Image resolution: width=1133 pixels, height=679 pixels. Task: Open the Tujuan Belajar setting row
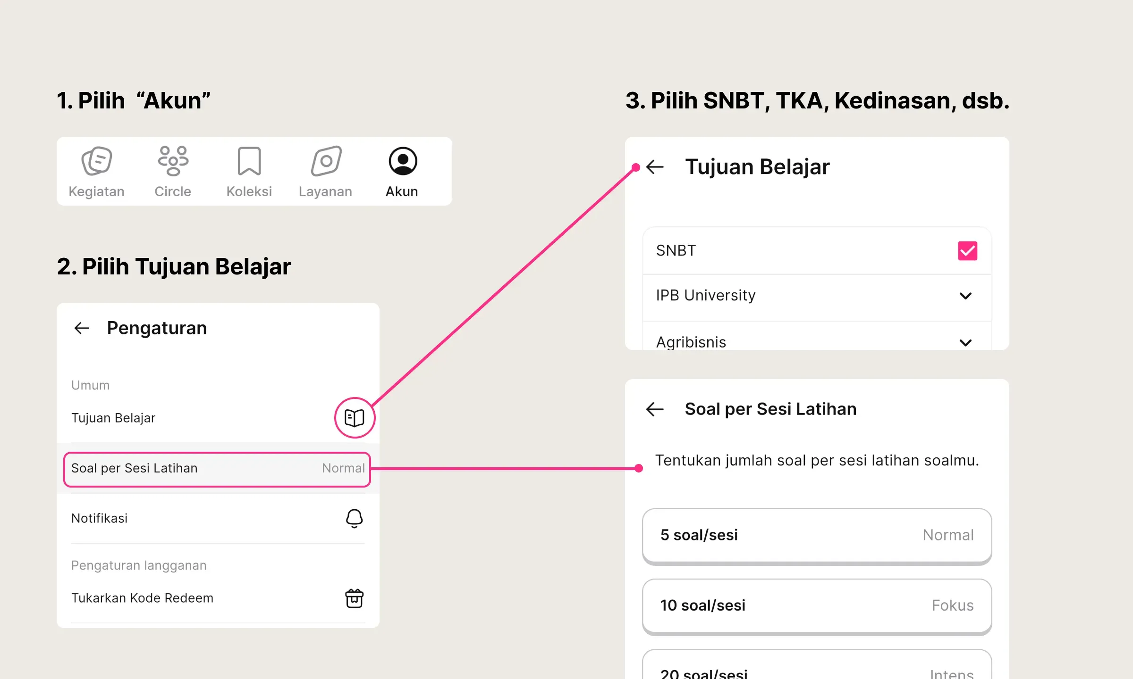[x=218, y=418]
